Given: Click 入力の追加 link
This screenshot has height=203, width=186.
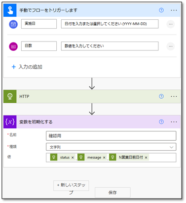Looking at the screenshot, I should click(x=31, y=67).
